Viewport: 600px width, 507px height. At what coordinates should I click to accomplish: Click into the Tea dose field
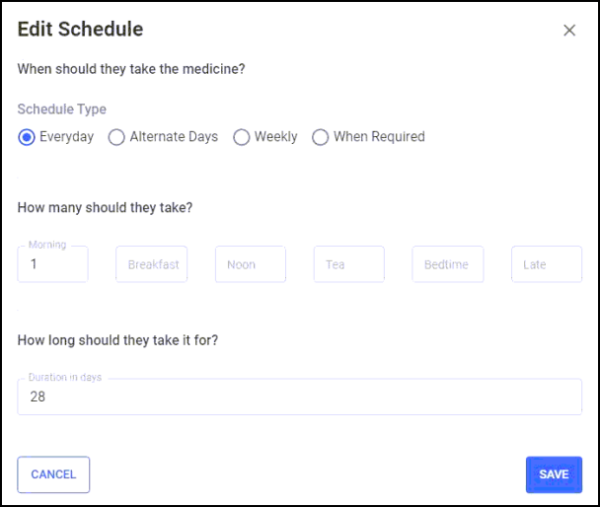(349, 264)
